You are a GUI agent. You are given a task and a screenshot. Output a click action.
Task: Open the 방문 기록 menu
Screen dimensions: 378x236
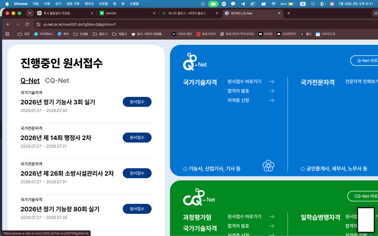(73, 4)
